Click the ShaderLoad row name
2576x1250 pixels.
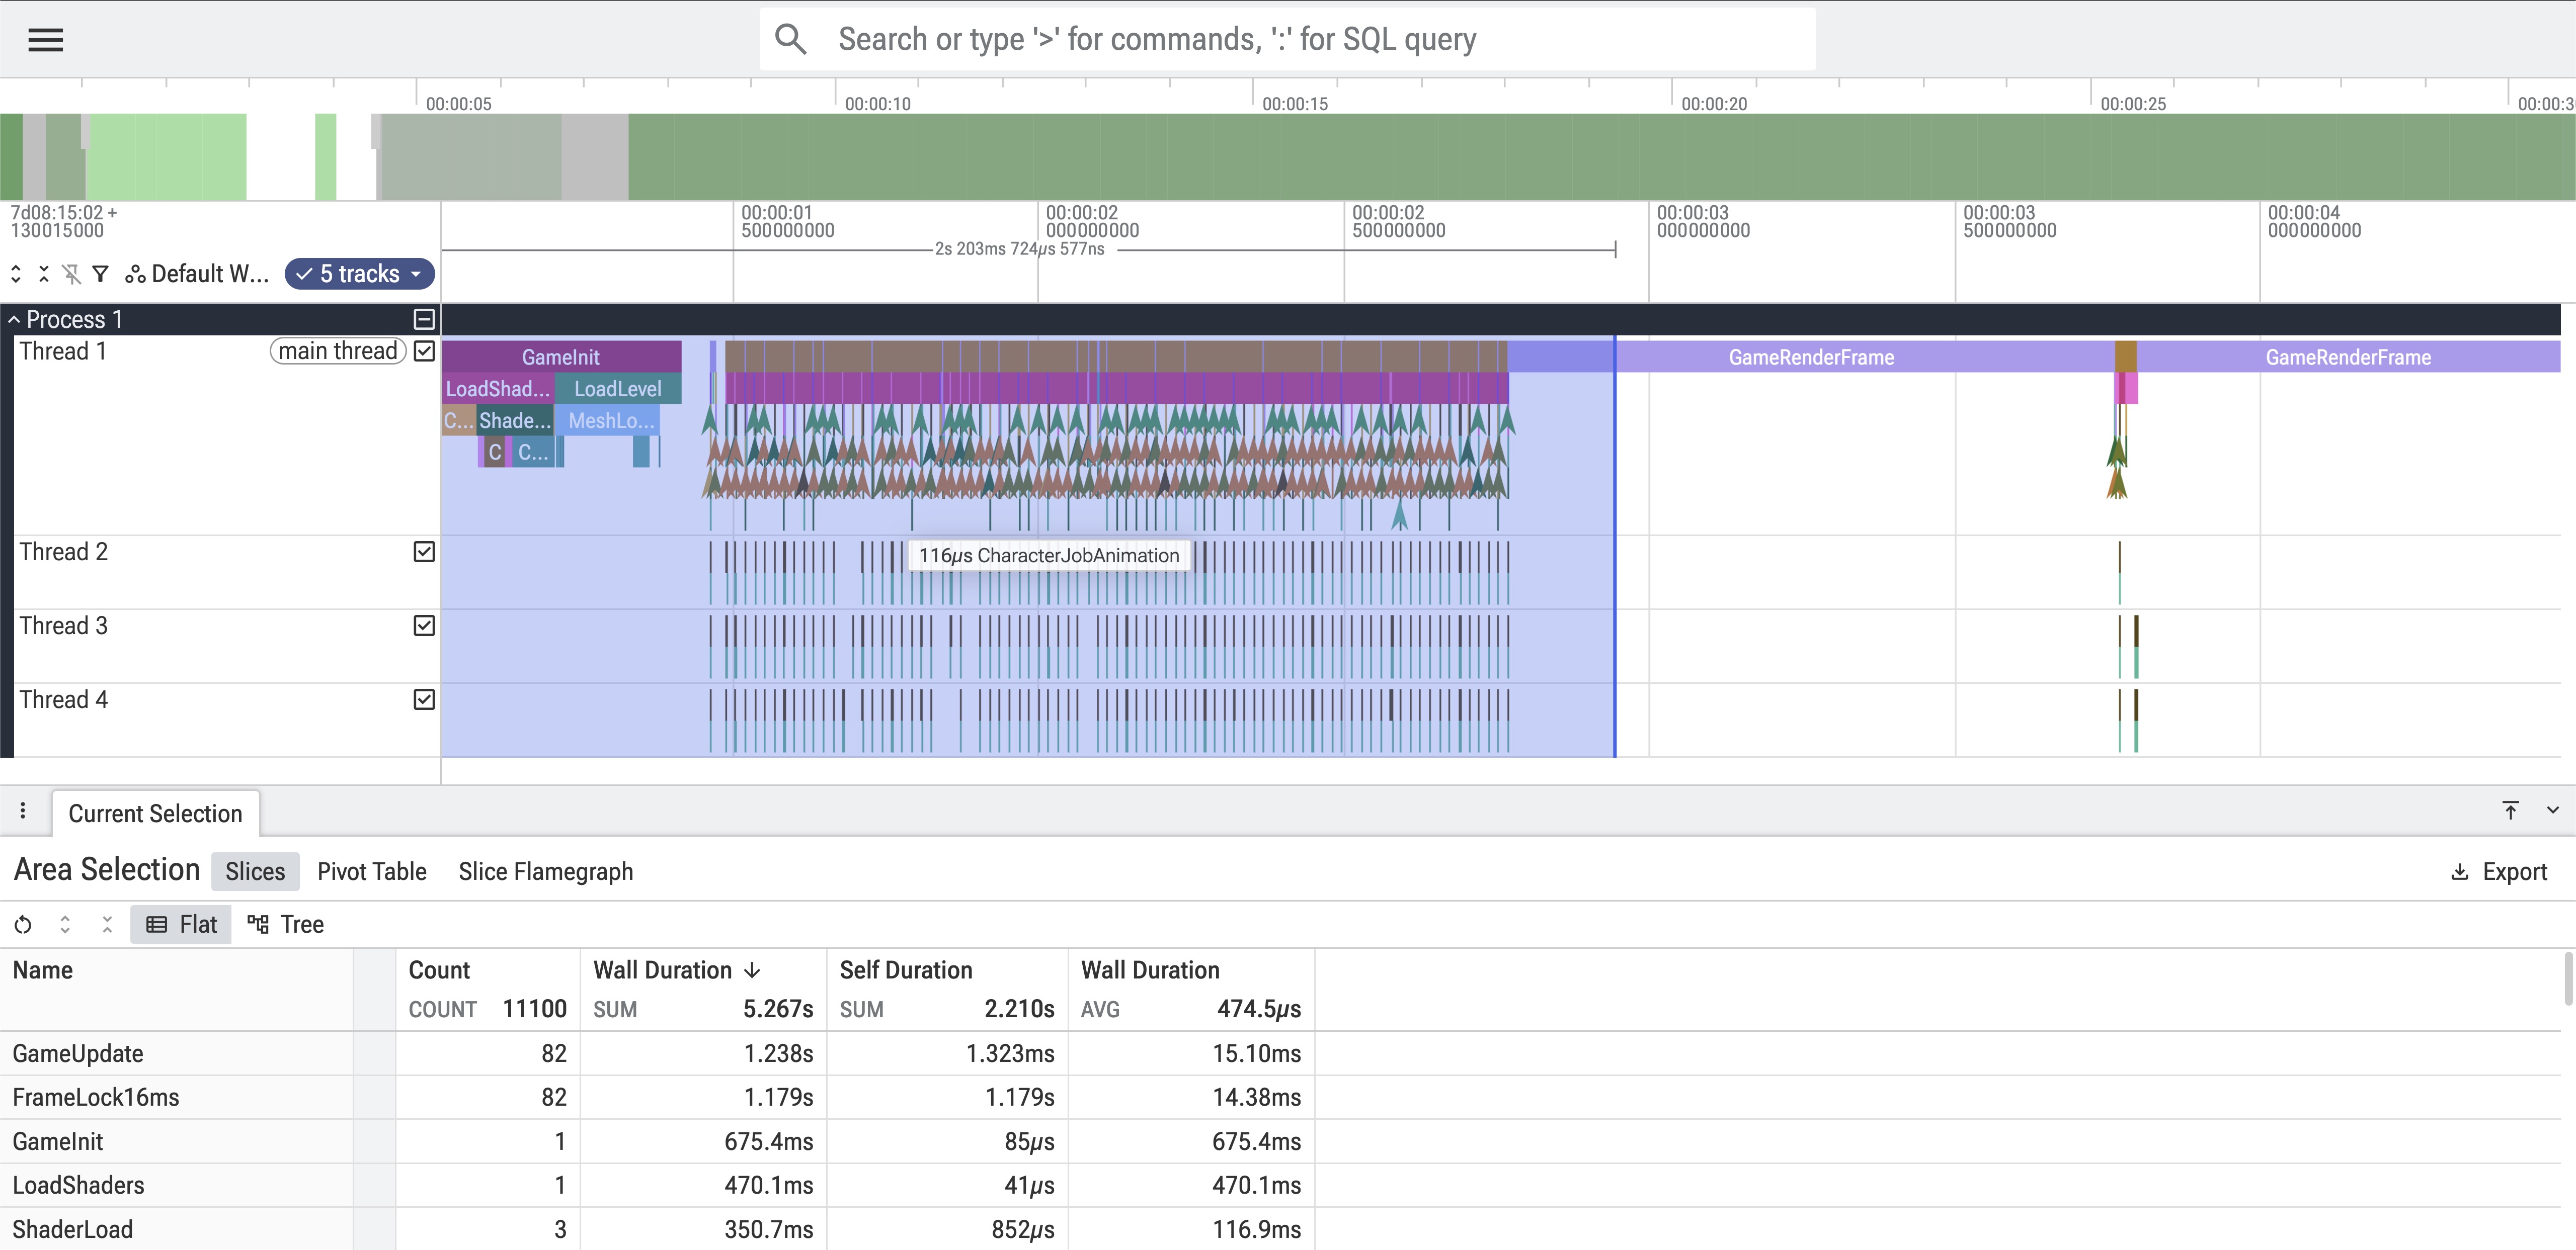coord(73,1229)
